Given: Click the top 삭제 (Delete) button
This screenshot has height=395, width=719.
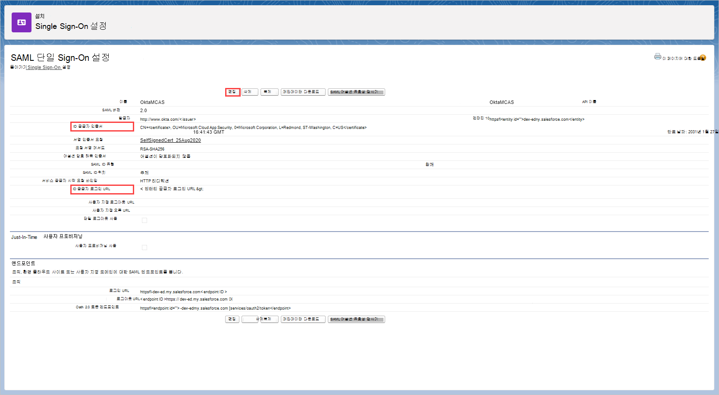Looking at the screenshot, I should click(x=250, y=92).
